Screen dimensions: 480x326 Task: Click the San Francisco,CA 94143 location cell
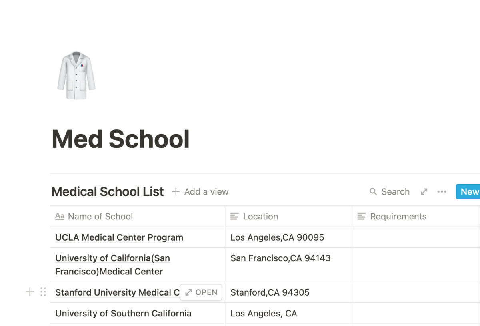pos(288,265)
